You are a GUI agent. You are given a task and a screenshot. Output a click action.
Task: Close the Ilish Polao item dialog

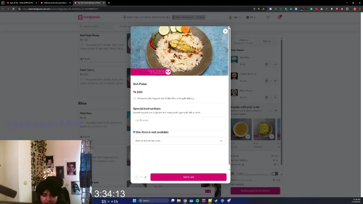coord(225,31)
